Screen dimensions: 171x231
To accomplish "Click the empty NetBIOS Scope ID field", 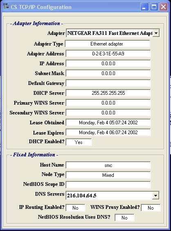I will tap(108, 185).
